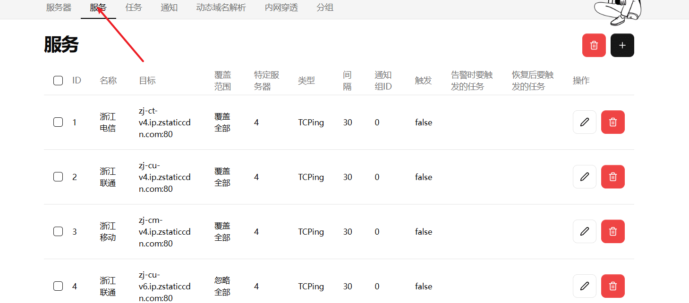Screen dimensions: 689x303
Task: Open the 分组 page
Action: 325,8
